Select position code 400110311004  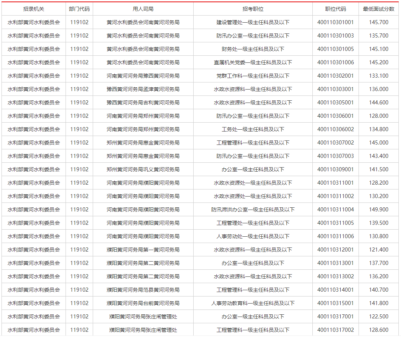(335, 210)
